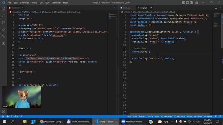The height and width of the screenshot is (125, 223).
Task: Click the Port: 5500 Live Server item
Action: [179, 117]
